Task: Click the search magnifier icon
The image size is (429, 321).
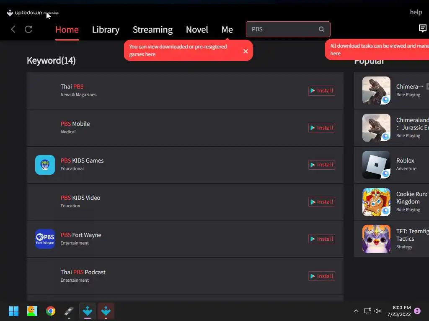Action: [x=321, y=29]
